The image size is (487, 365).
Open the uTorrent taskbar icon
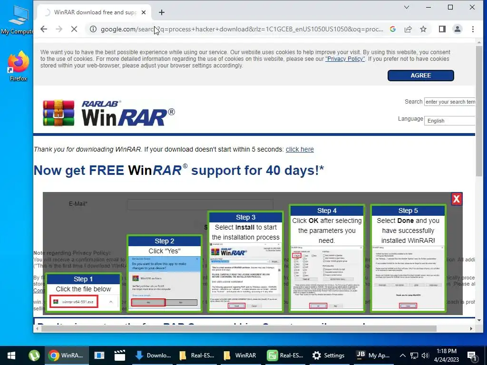[34, 355]
